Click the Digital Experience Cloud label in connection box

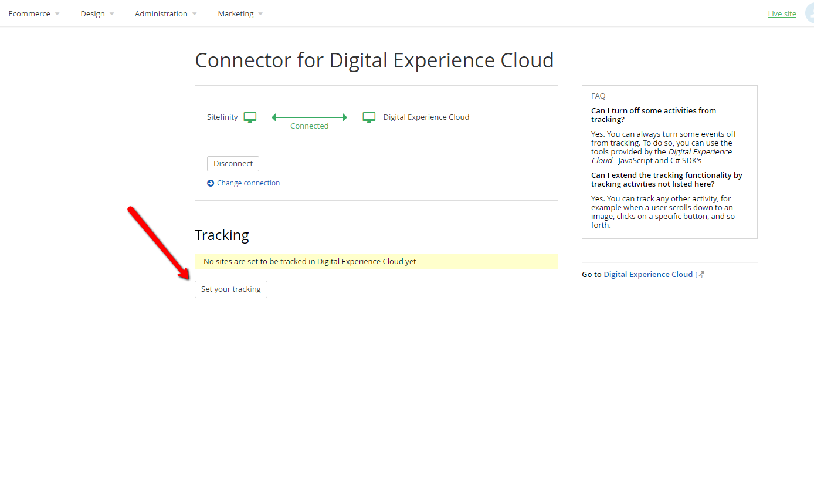[x=426, y=117]
